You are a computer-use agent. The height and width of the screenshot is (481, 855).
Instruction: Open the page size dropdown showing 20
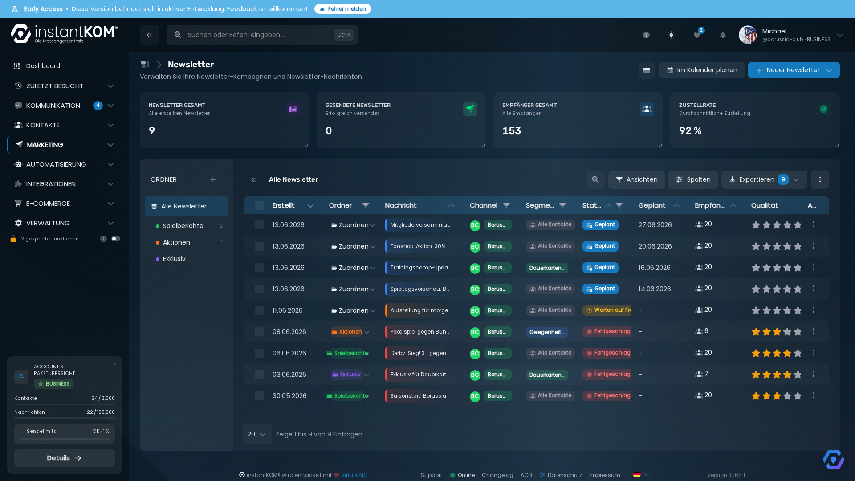click(257, 434)
